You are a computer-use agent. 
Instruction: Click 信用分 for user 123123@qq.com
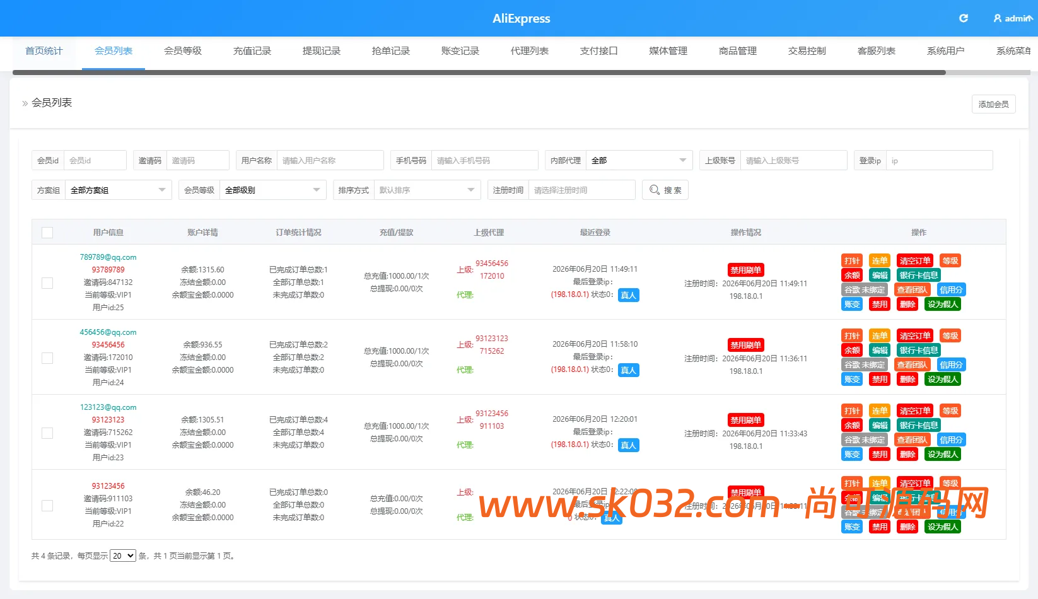[x=952, y=440]
